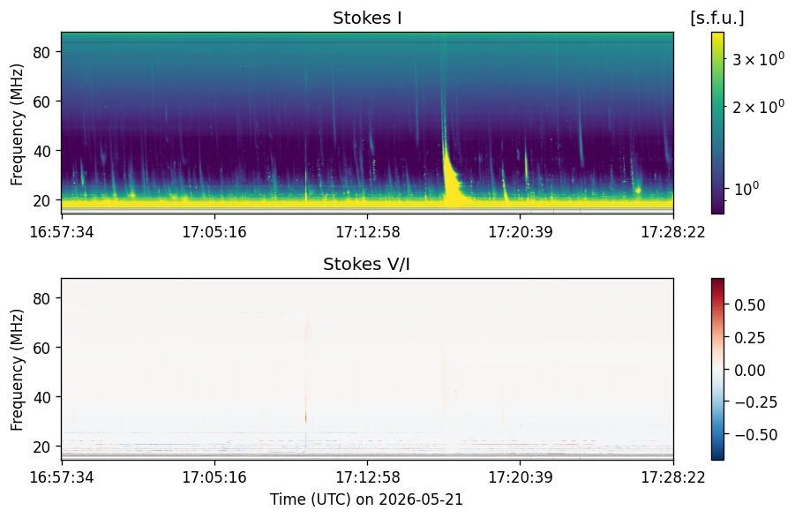Viewport: 795px width, 518px height.
Task: Click the Stokes V/I plot title
Action: click(x=366, y=264)
